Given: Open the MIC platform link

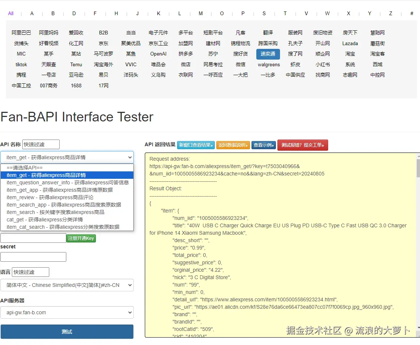Looking at the screenshot, I should pos(21,54).
